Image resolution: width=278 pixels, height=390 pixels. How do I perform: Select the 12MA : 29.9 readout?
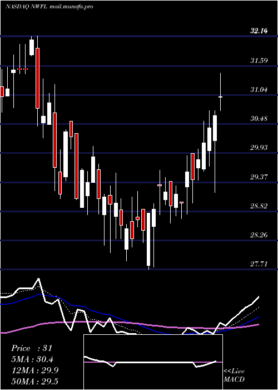35,370
